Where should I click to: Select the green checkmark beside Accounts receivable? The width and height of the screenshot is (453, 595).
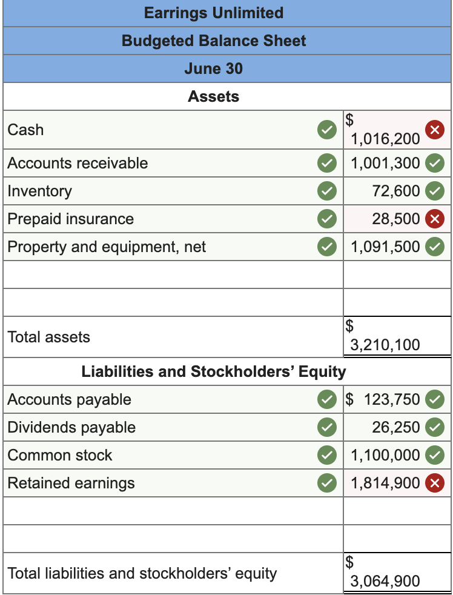(326, 162)
